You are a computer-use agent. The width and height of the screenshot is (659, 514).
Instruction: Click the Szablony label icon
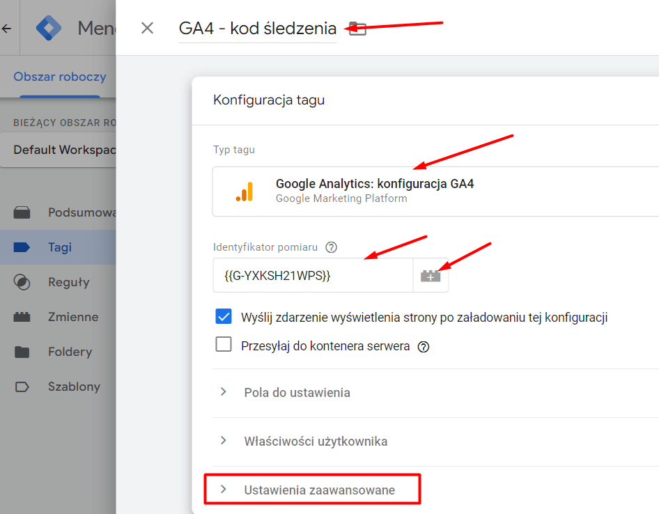(22, 387)
